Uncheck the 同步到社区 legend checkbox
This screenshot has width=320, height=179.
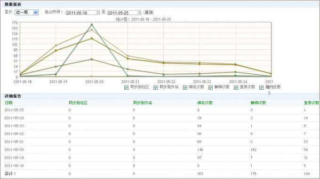pos(126,87)
